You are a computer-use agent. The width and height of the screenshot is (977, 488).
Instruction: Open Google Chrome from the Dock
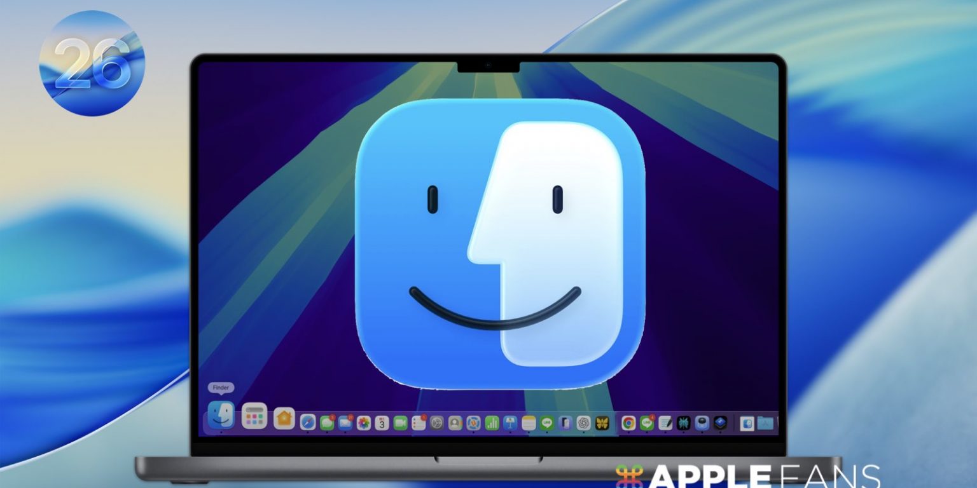click(628, 423)
